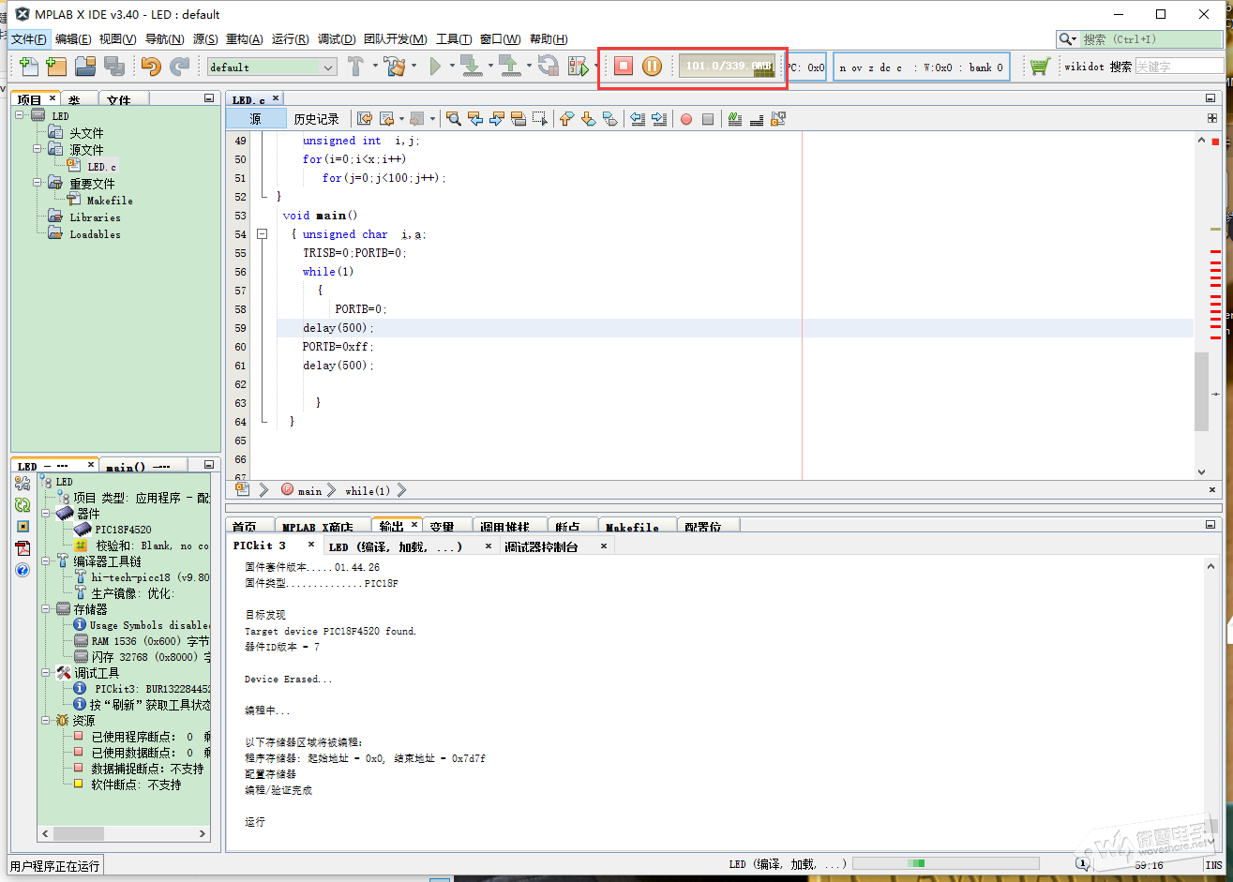Click the Read Device Memory upload icon
Image resolution: width=1233 pixels, height=882 pixels.
point(508,67)
